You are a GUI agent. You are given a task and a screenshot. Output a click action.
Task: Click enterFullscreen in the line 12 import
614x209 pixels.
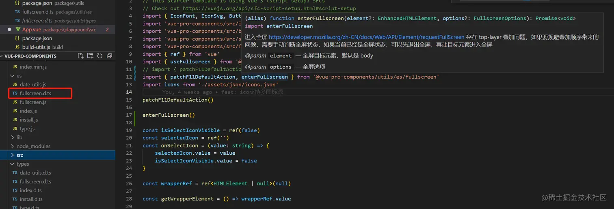[x=265, y=77]
